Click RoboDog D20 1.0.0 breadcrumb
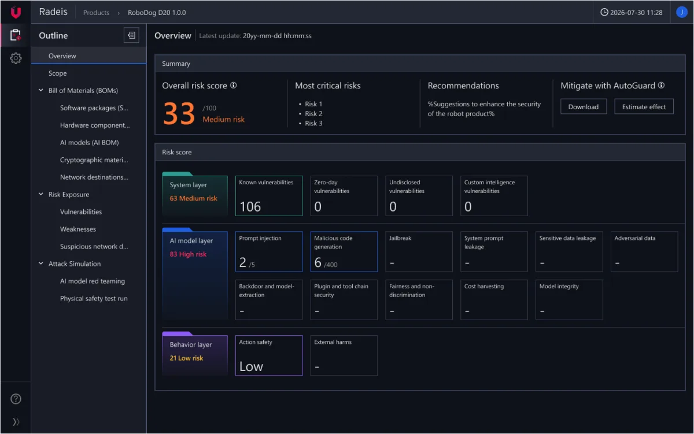This screenshot has height=434, width=694. click(157, 12)
